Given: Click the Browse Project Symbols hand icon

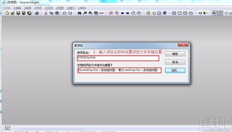Looking at the screenshot, I should click(x=148, y=13).
